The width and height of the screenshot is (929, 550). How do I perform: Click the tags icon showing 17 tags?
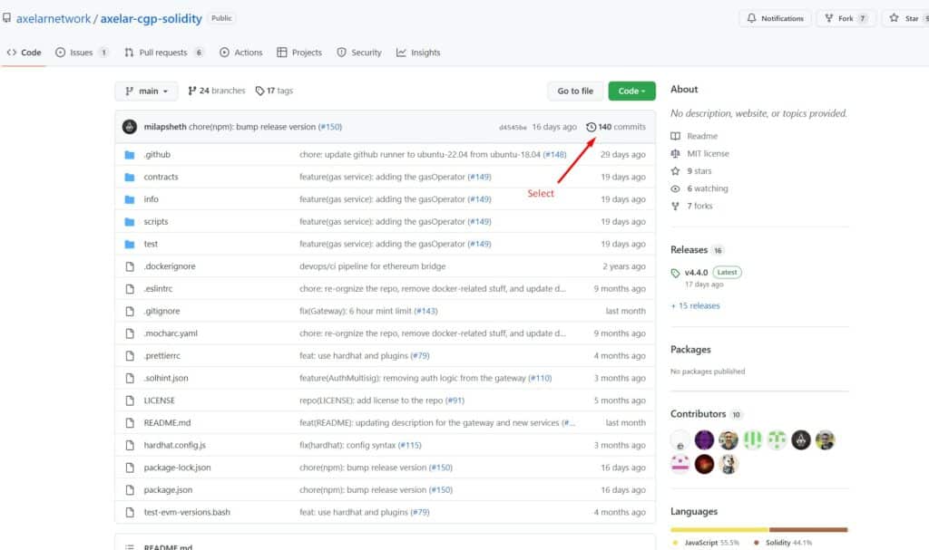click(x=259, y=91)
